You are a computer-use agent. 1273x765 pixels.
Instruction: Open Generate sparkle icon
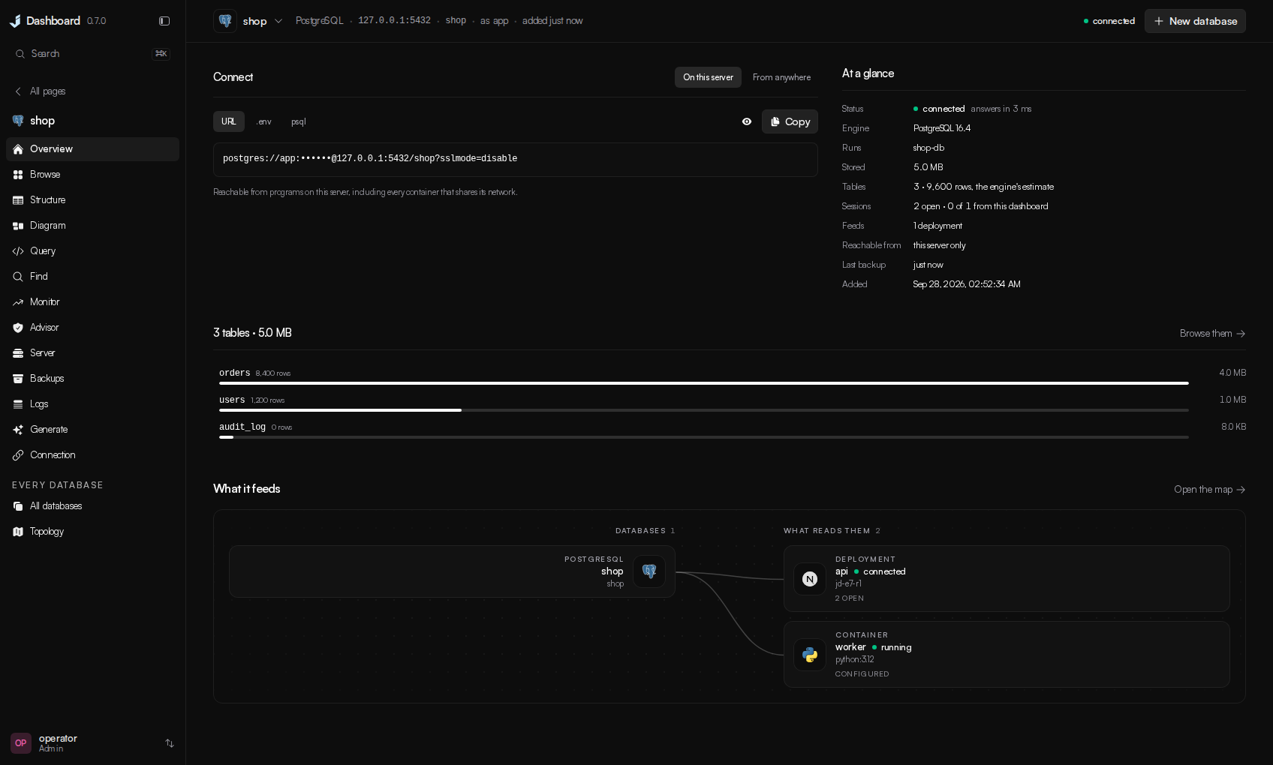(18, 430)
